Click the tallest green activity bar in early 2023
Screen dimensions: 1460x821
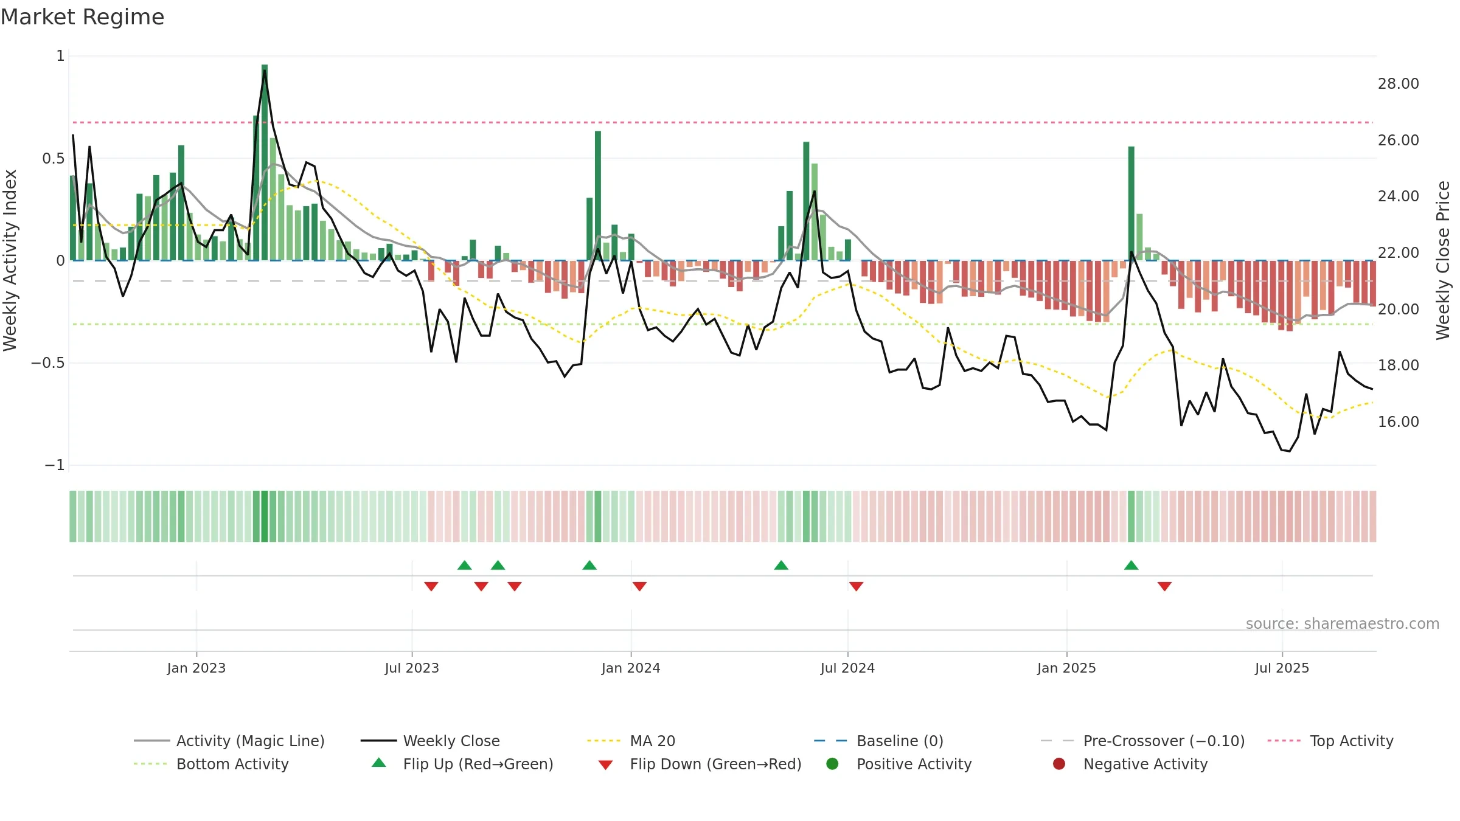click(265, 162)
